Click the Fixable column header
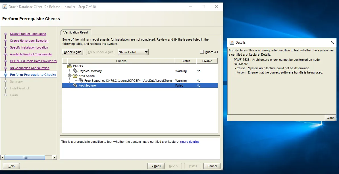The image size is (339, 174). [x=207, y=61]
